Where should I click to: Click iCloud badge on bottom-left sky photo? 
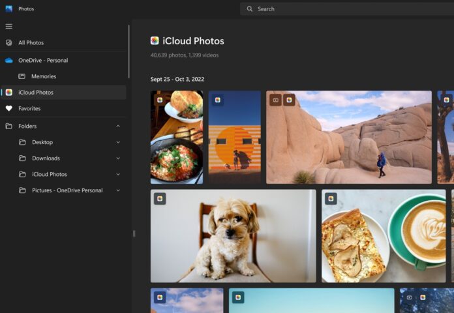click(160, 297)
